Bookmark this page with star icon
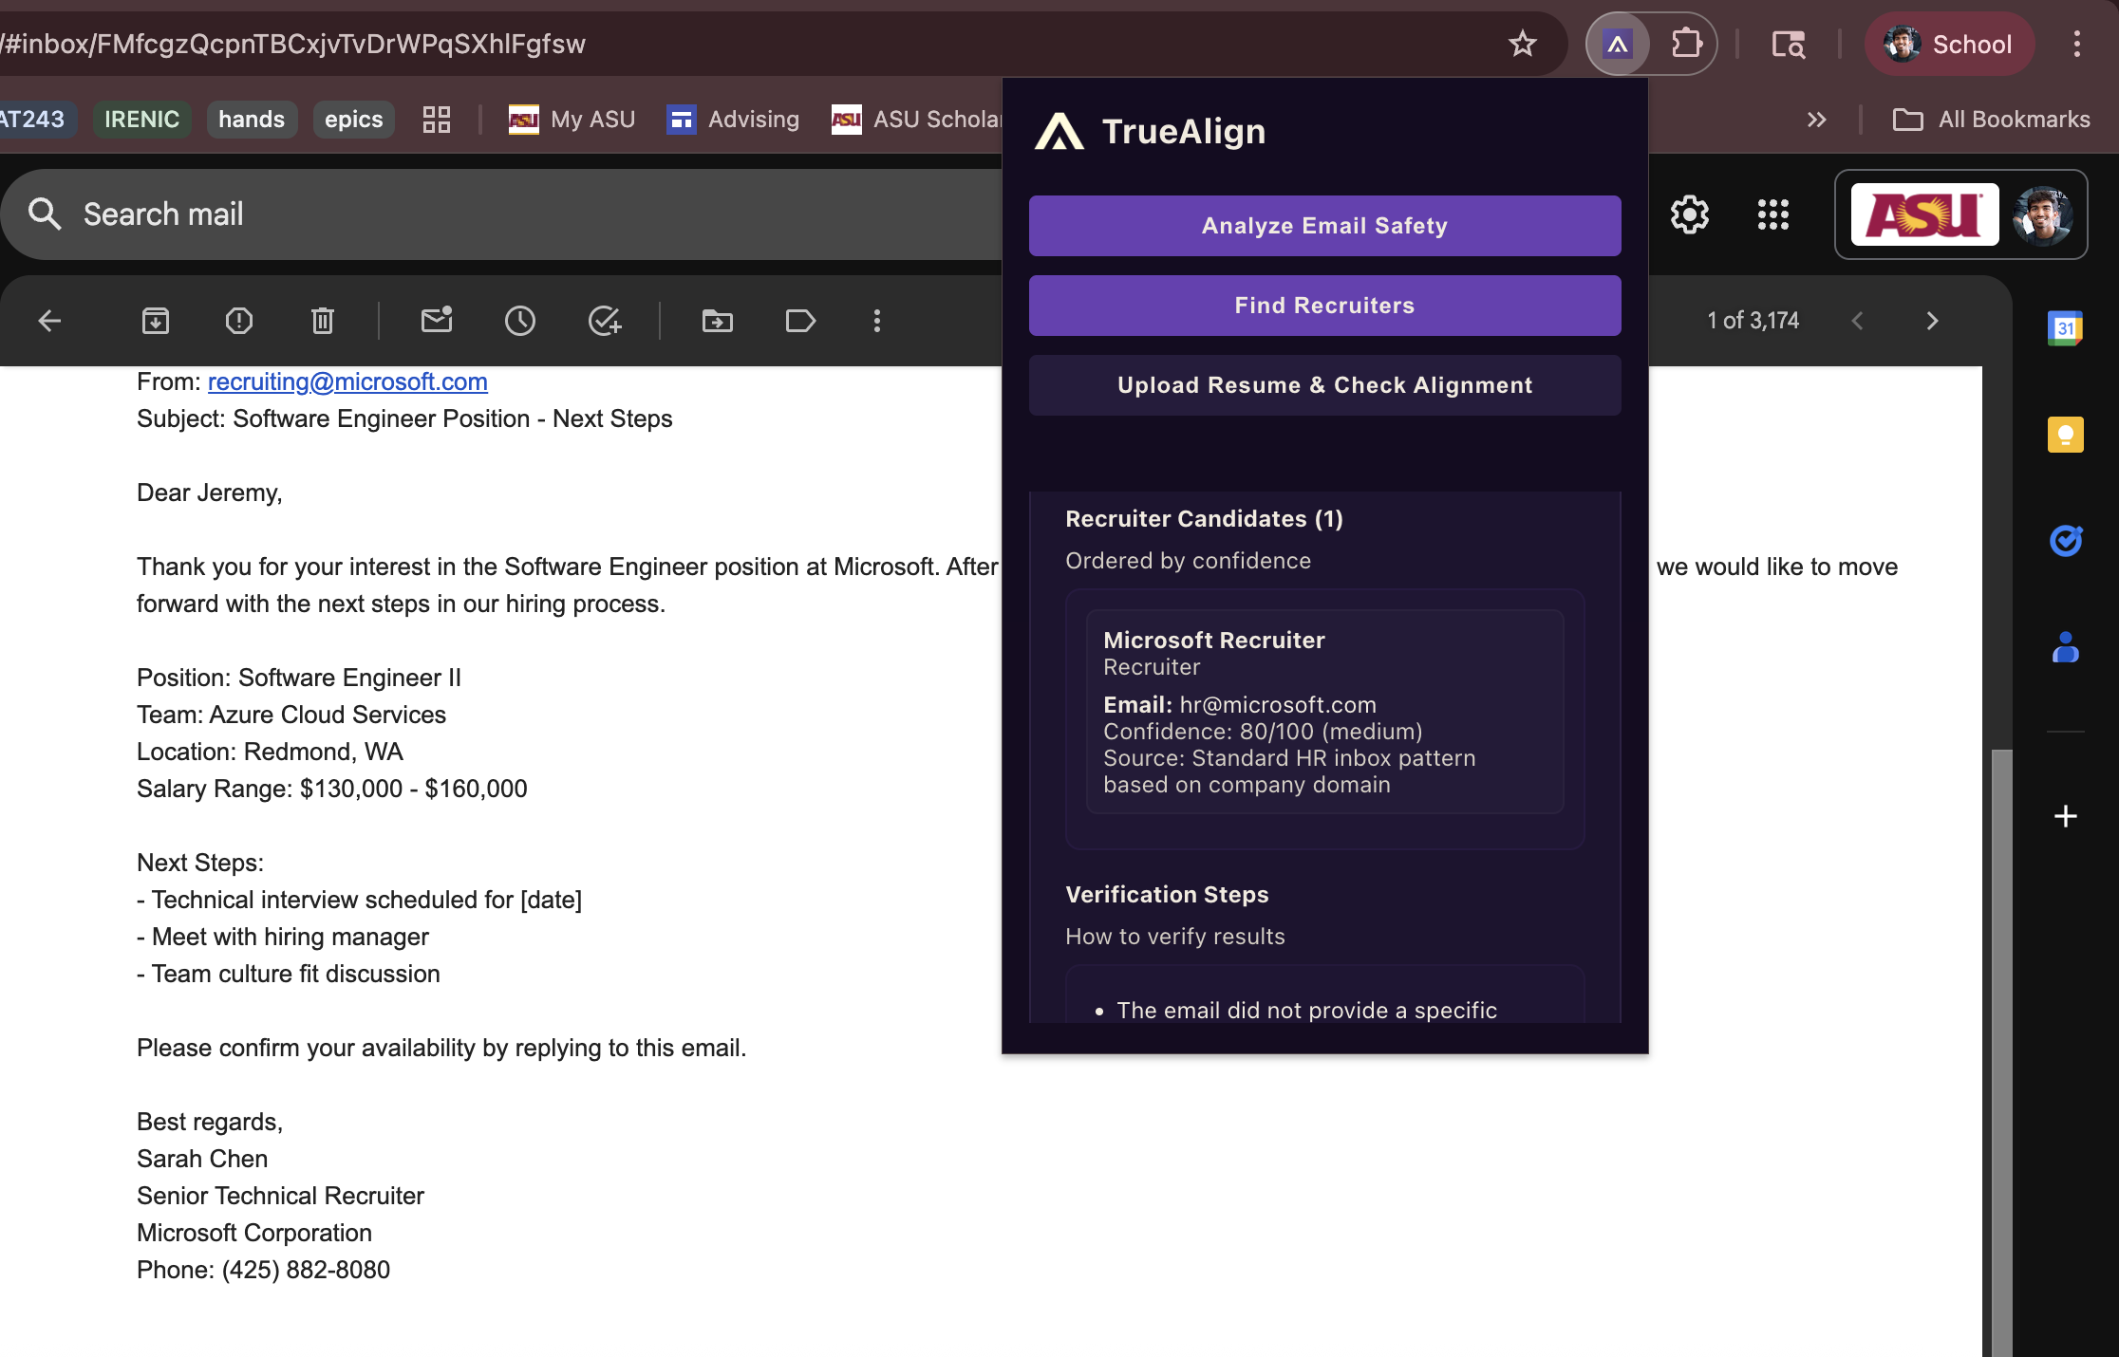 pyautogui.click(x=1522, y=44)
